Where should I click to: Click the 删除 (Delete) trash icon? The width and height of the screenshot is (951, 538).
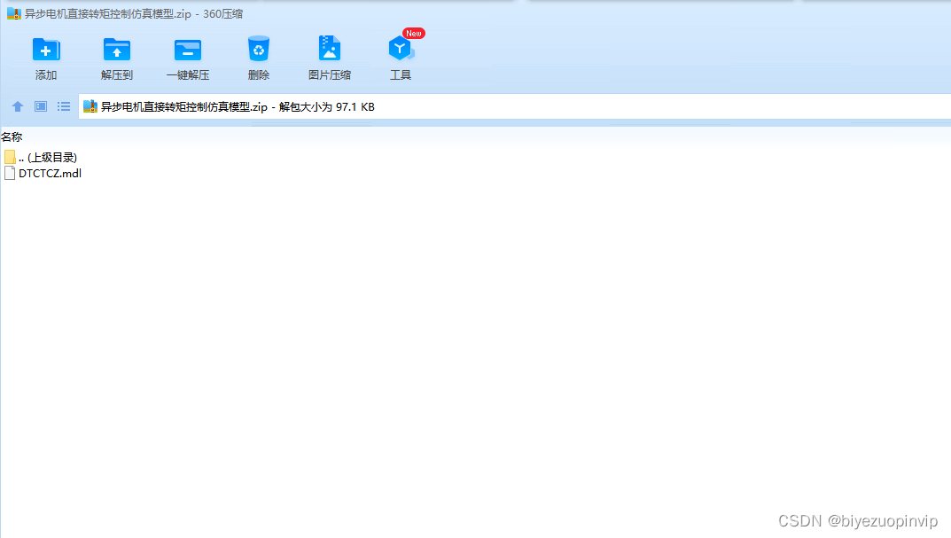pos(258,55)
